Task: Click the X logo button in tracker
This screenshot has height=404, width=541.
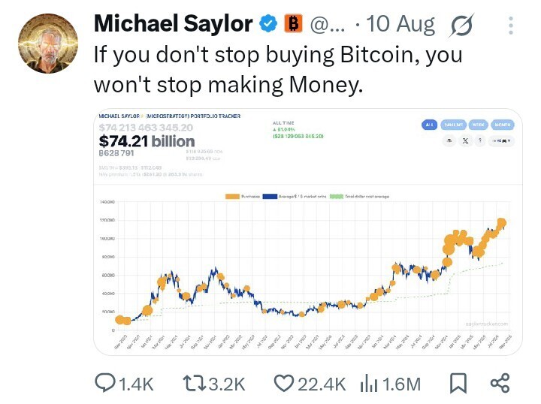Action: pyautogui.click(x=465, y=140)
